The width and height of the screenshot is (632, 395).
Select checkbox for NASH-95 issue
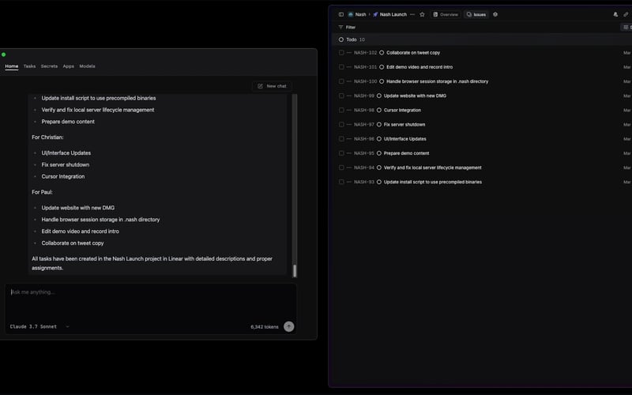tap(341, 153)
